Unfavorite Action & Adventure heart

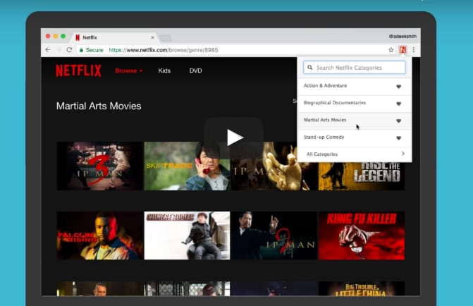[398, 87]
